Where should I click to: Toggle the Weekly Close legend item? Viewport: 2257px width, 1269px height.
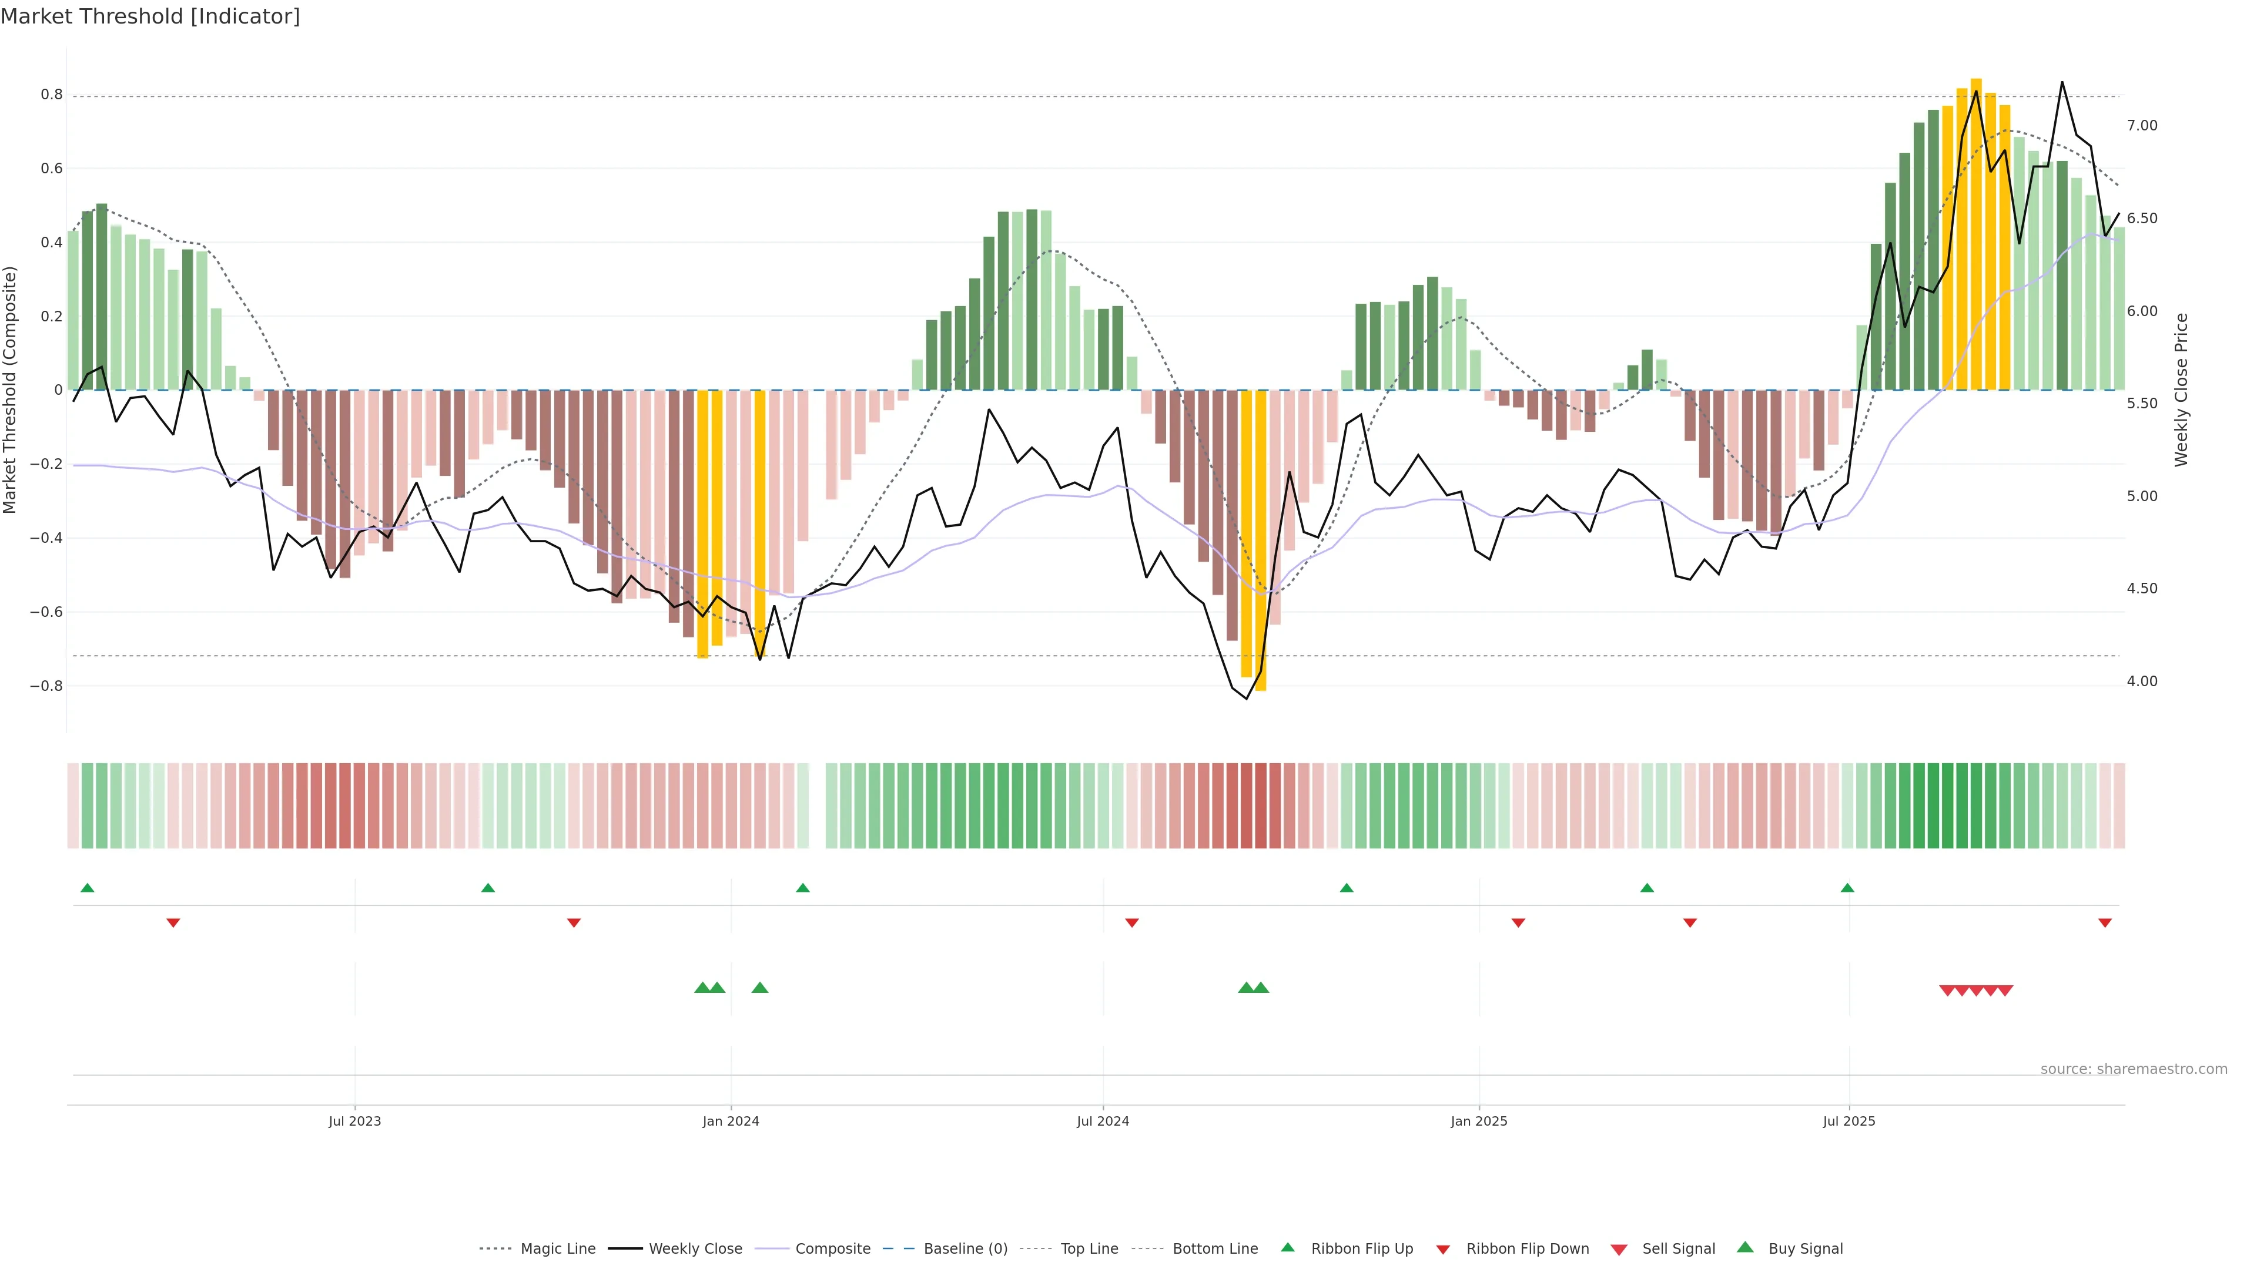(695, 1248)
